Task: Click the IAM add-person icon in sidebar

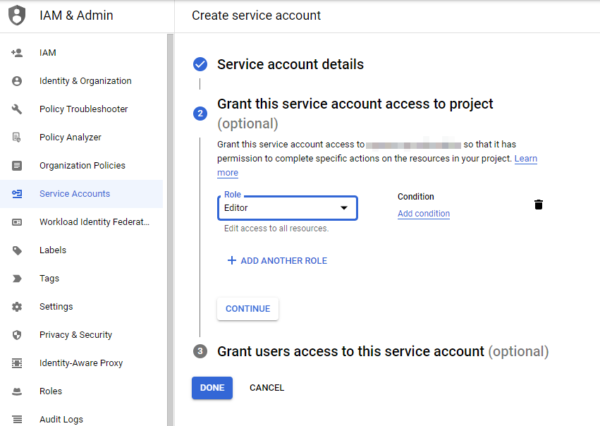Action: [17, 53]
